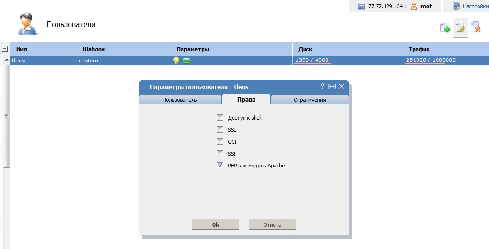Screen dimensions: 489x249
Task: Click the delete user red X icon
Action: (x=475, y=28)
